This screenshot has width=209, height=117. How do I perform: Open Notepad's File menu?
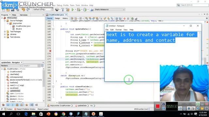coord(107,30)
